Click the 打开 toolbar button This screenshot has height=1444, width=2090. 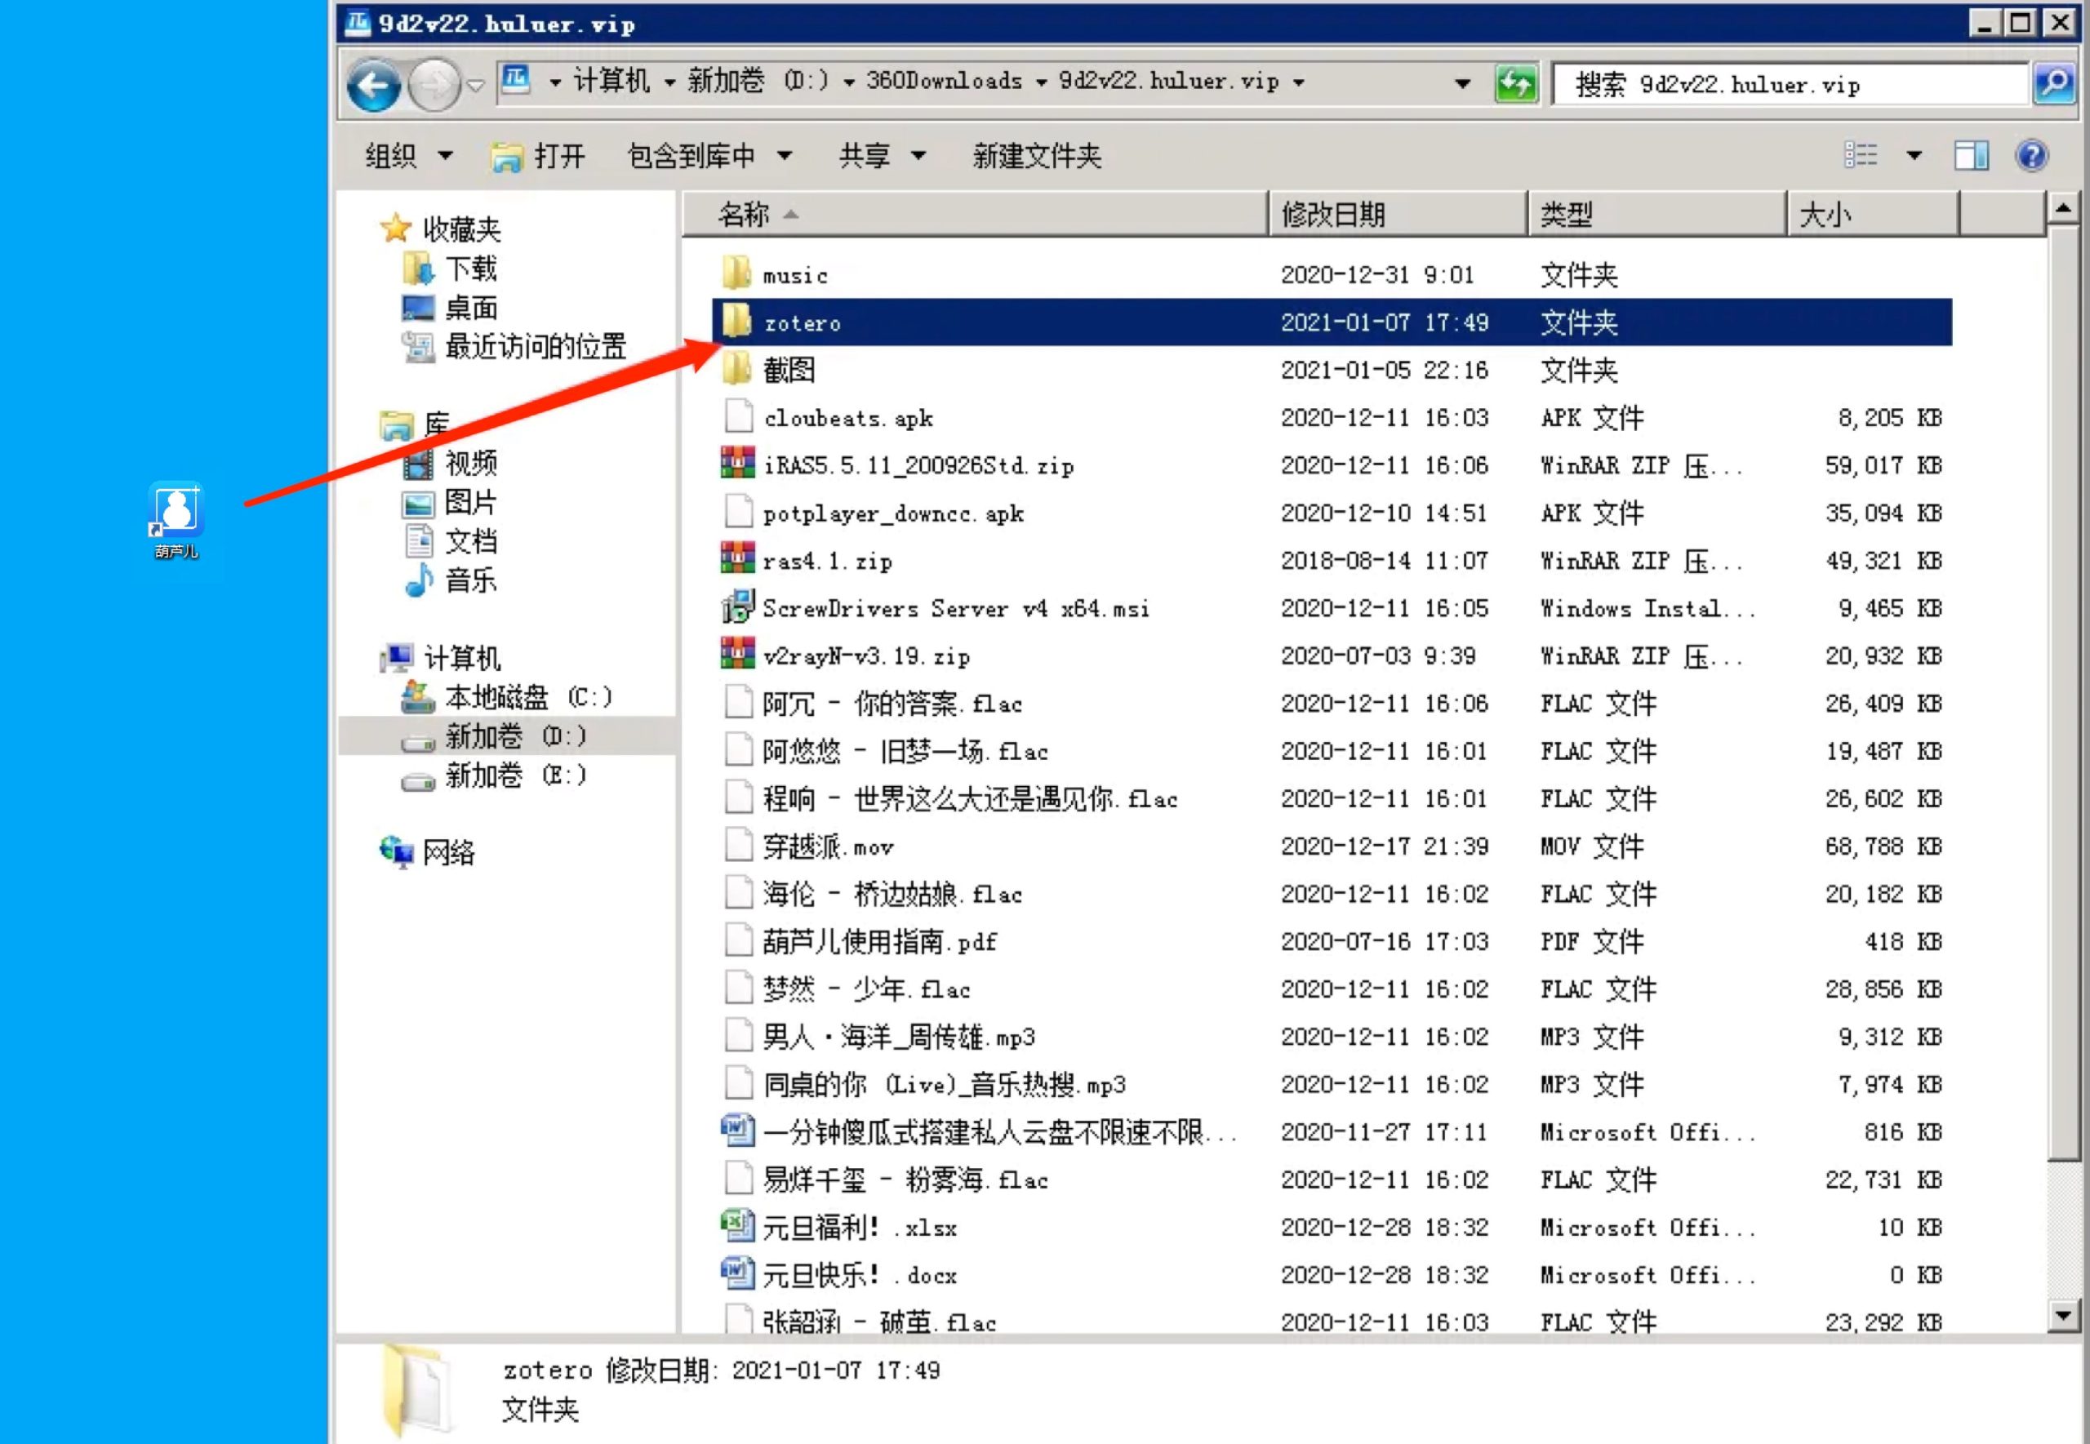pos(538,156)
